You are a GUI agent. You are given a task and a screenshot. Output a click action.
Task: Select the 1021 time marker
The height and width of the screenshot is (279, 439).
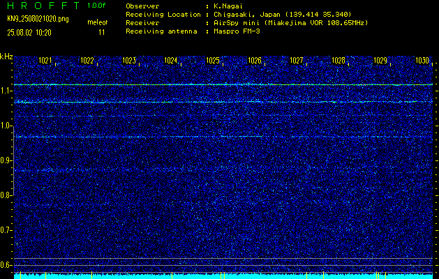[45, 61]
